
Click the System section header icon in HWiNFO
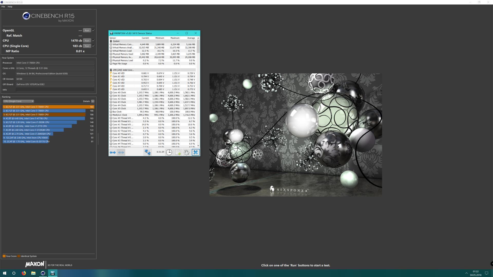[111, 41]
